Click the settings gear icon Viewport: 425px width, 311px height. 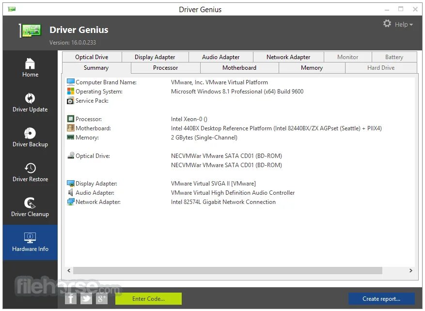pos(387,24)
